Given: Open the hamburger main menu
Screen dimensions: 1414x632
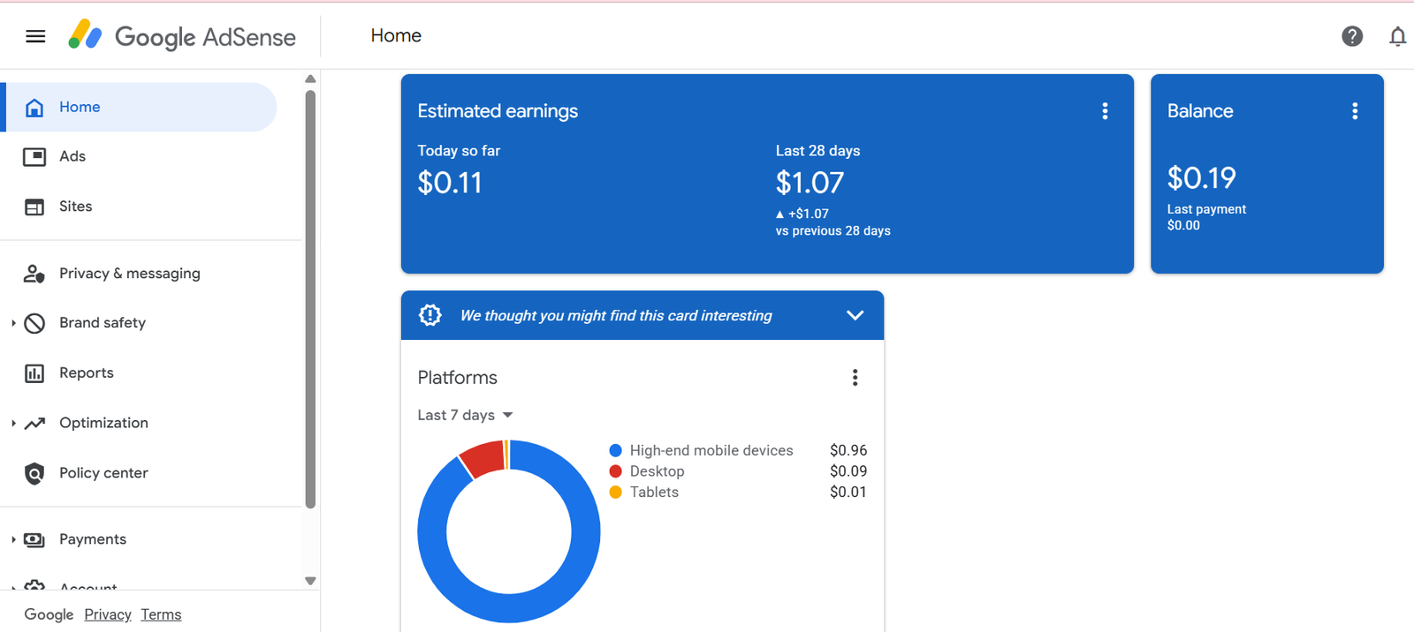Looking at the screenshot, I should pyautogui.click(x=35, y=36).
